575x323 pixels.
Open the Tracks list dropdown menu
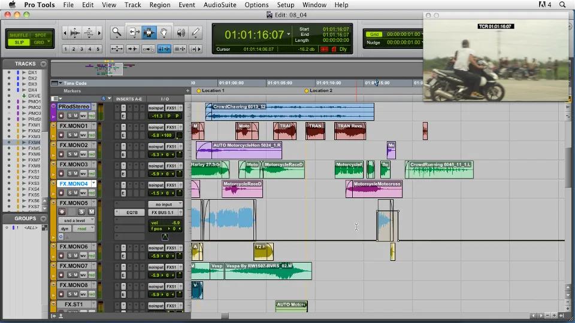click(43, 64)
